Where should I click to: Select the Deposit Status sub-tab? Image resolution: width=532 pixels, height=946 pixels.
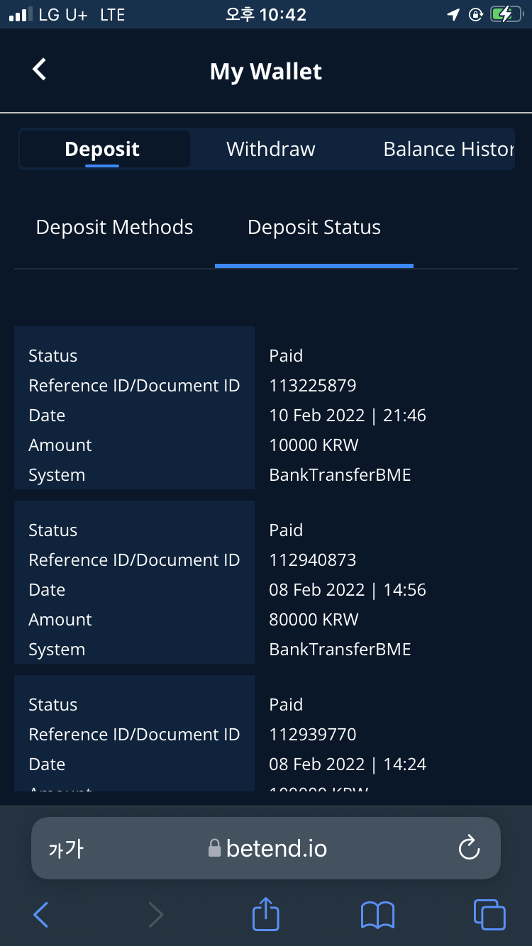click(x=314, y=227)
